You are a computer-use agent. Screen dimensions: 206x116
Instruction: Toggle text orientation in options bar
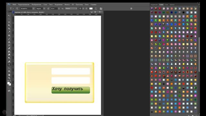click(17, 9)
